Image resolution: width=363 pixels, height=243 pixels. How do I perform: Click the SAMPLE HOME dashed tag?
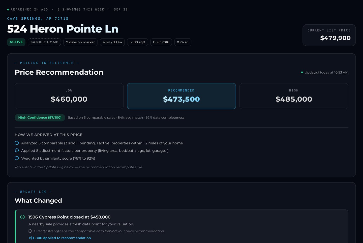(44, 42)
